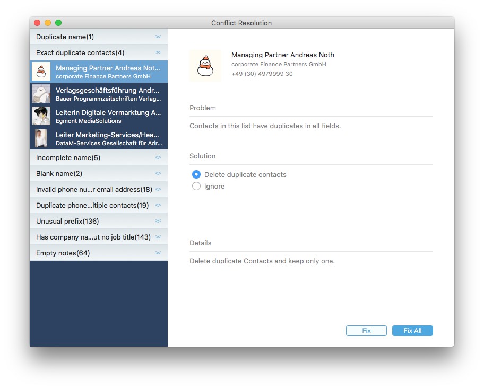Click the photo avatar of Leiter Marketing-Services
Image resolution: width=484 pixels, height=389 pixels.
click(x=41, y=138)
